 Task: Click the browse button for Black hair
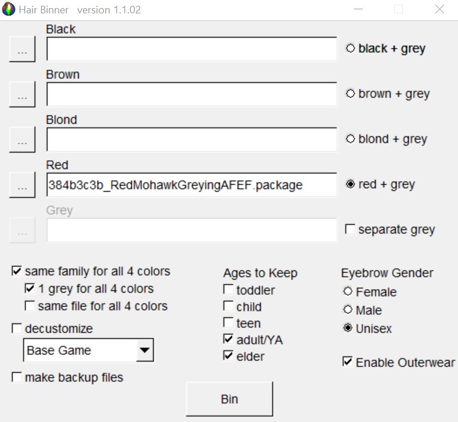[x=22, y=49]
